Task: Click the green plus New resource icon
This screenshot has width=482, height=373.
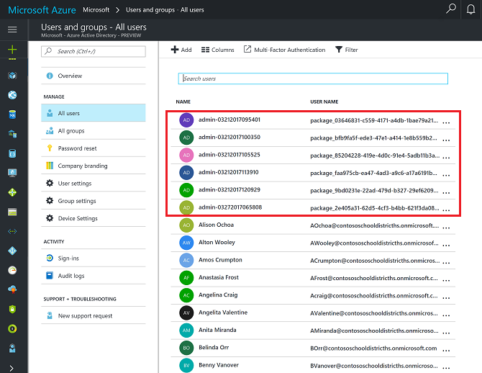Action: click(x=12, y=50)
